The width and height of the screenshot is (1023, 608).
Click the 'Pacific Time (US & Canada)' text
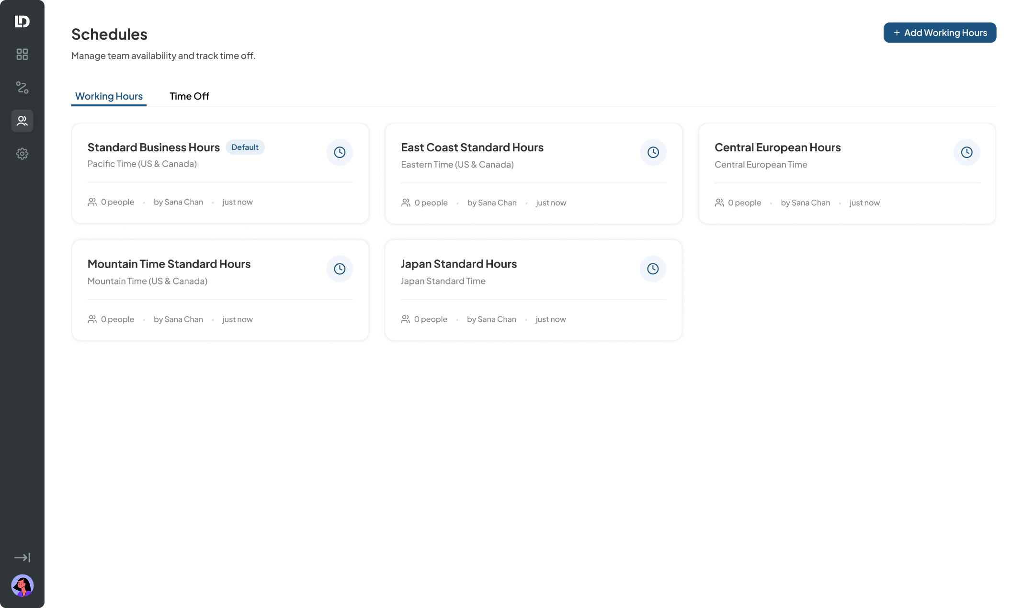[x=142, y=164]
